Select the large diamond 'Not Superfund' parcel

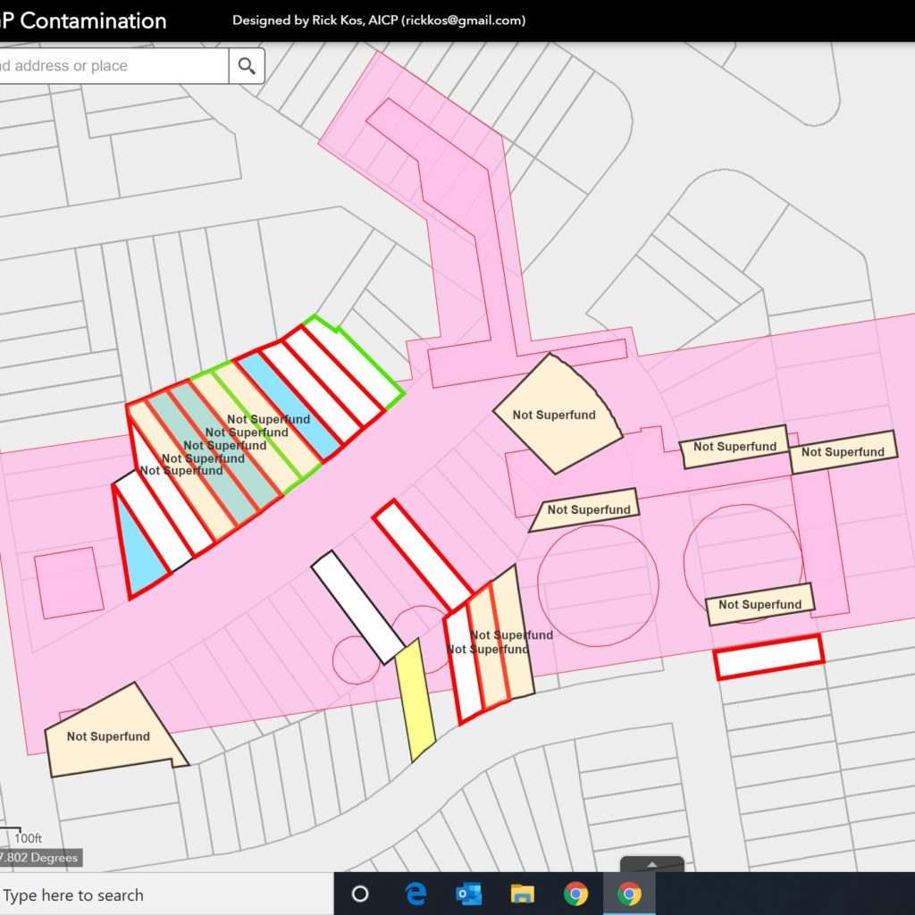pos(556,413)
